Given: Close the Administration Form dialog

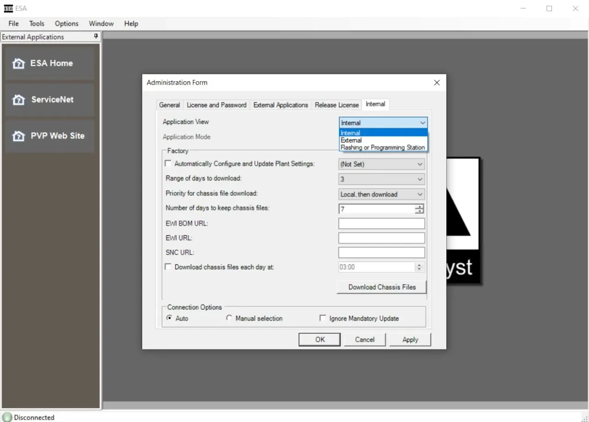Looking at the screenshot, I should pos(437,83).
